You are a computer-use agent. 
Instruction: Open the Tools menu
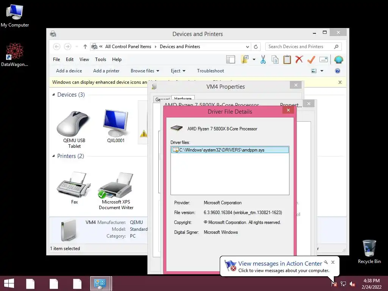point(100,59)
